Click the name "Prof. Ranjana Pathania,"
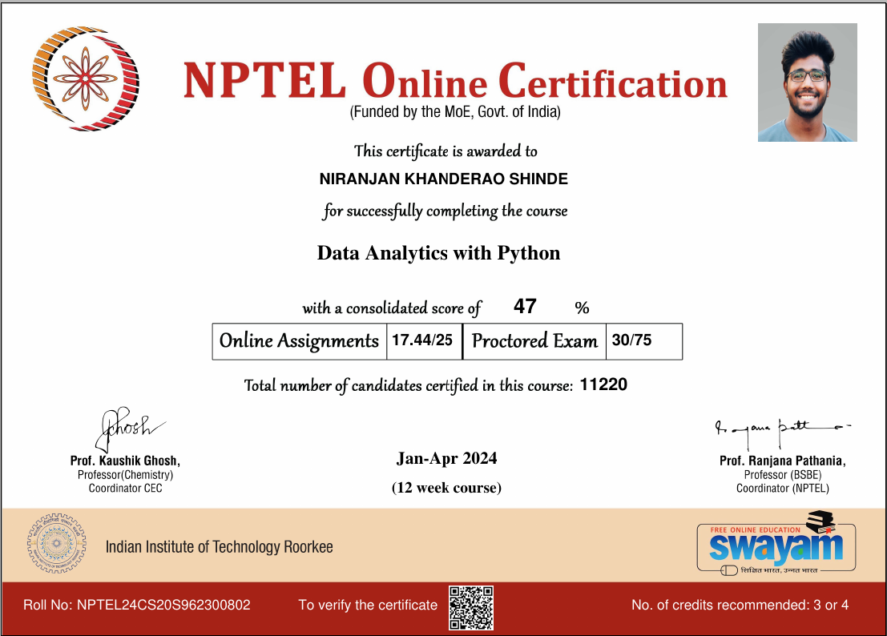This screenshot has height=636, width=887. coord(782,461)
